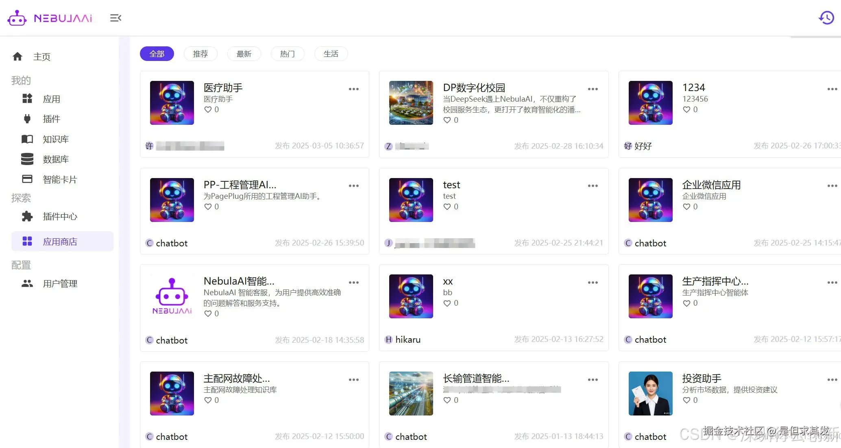Open the history icon at top right

[826, 17]
